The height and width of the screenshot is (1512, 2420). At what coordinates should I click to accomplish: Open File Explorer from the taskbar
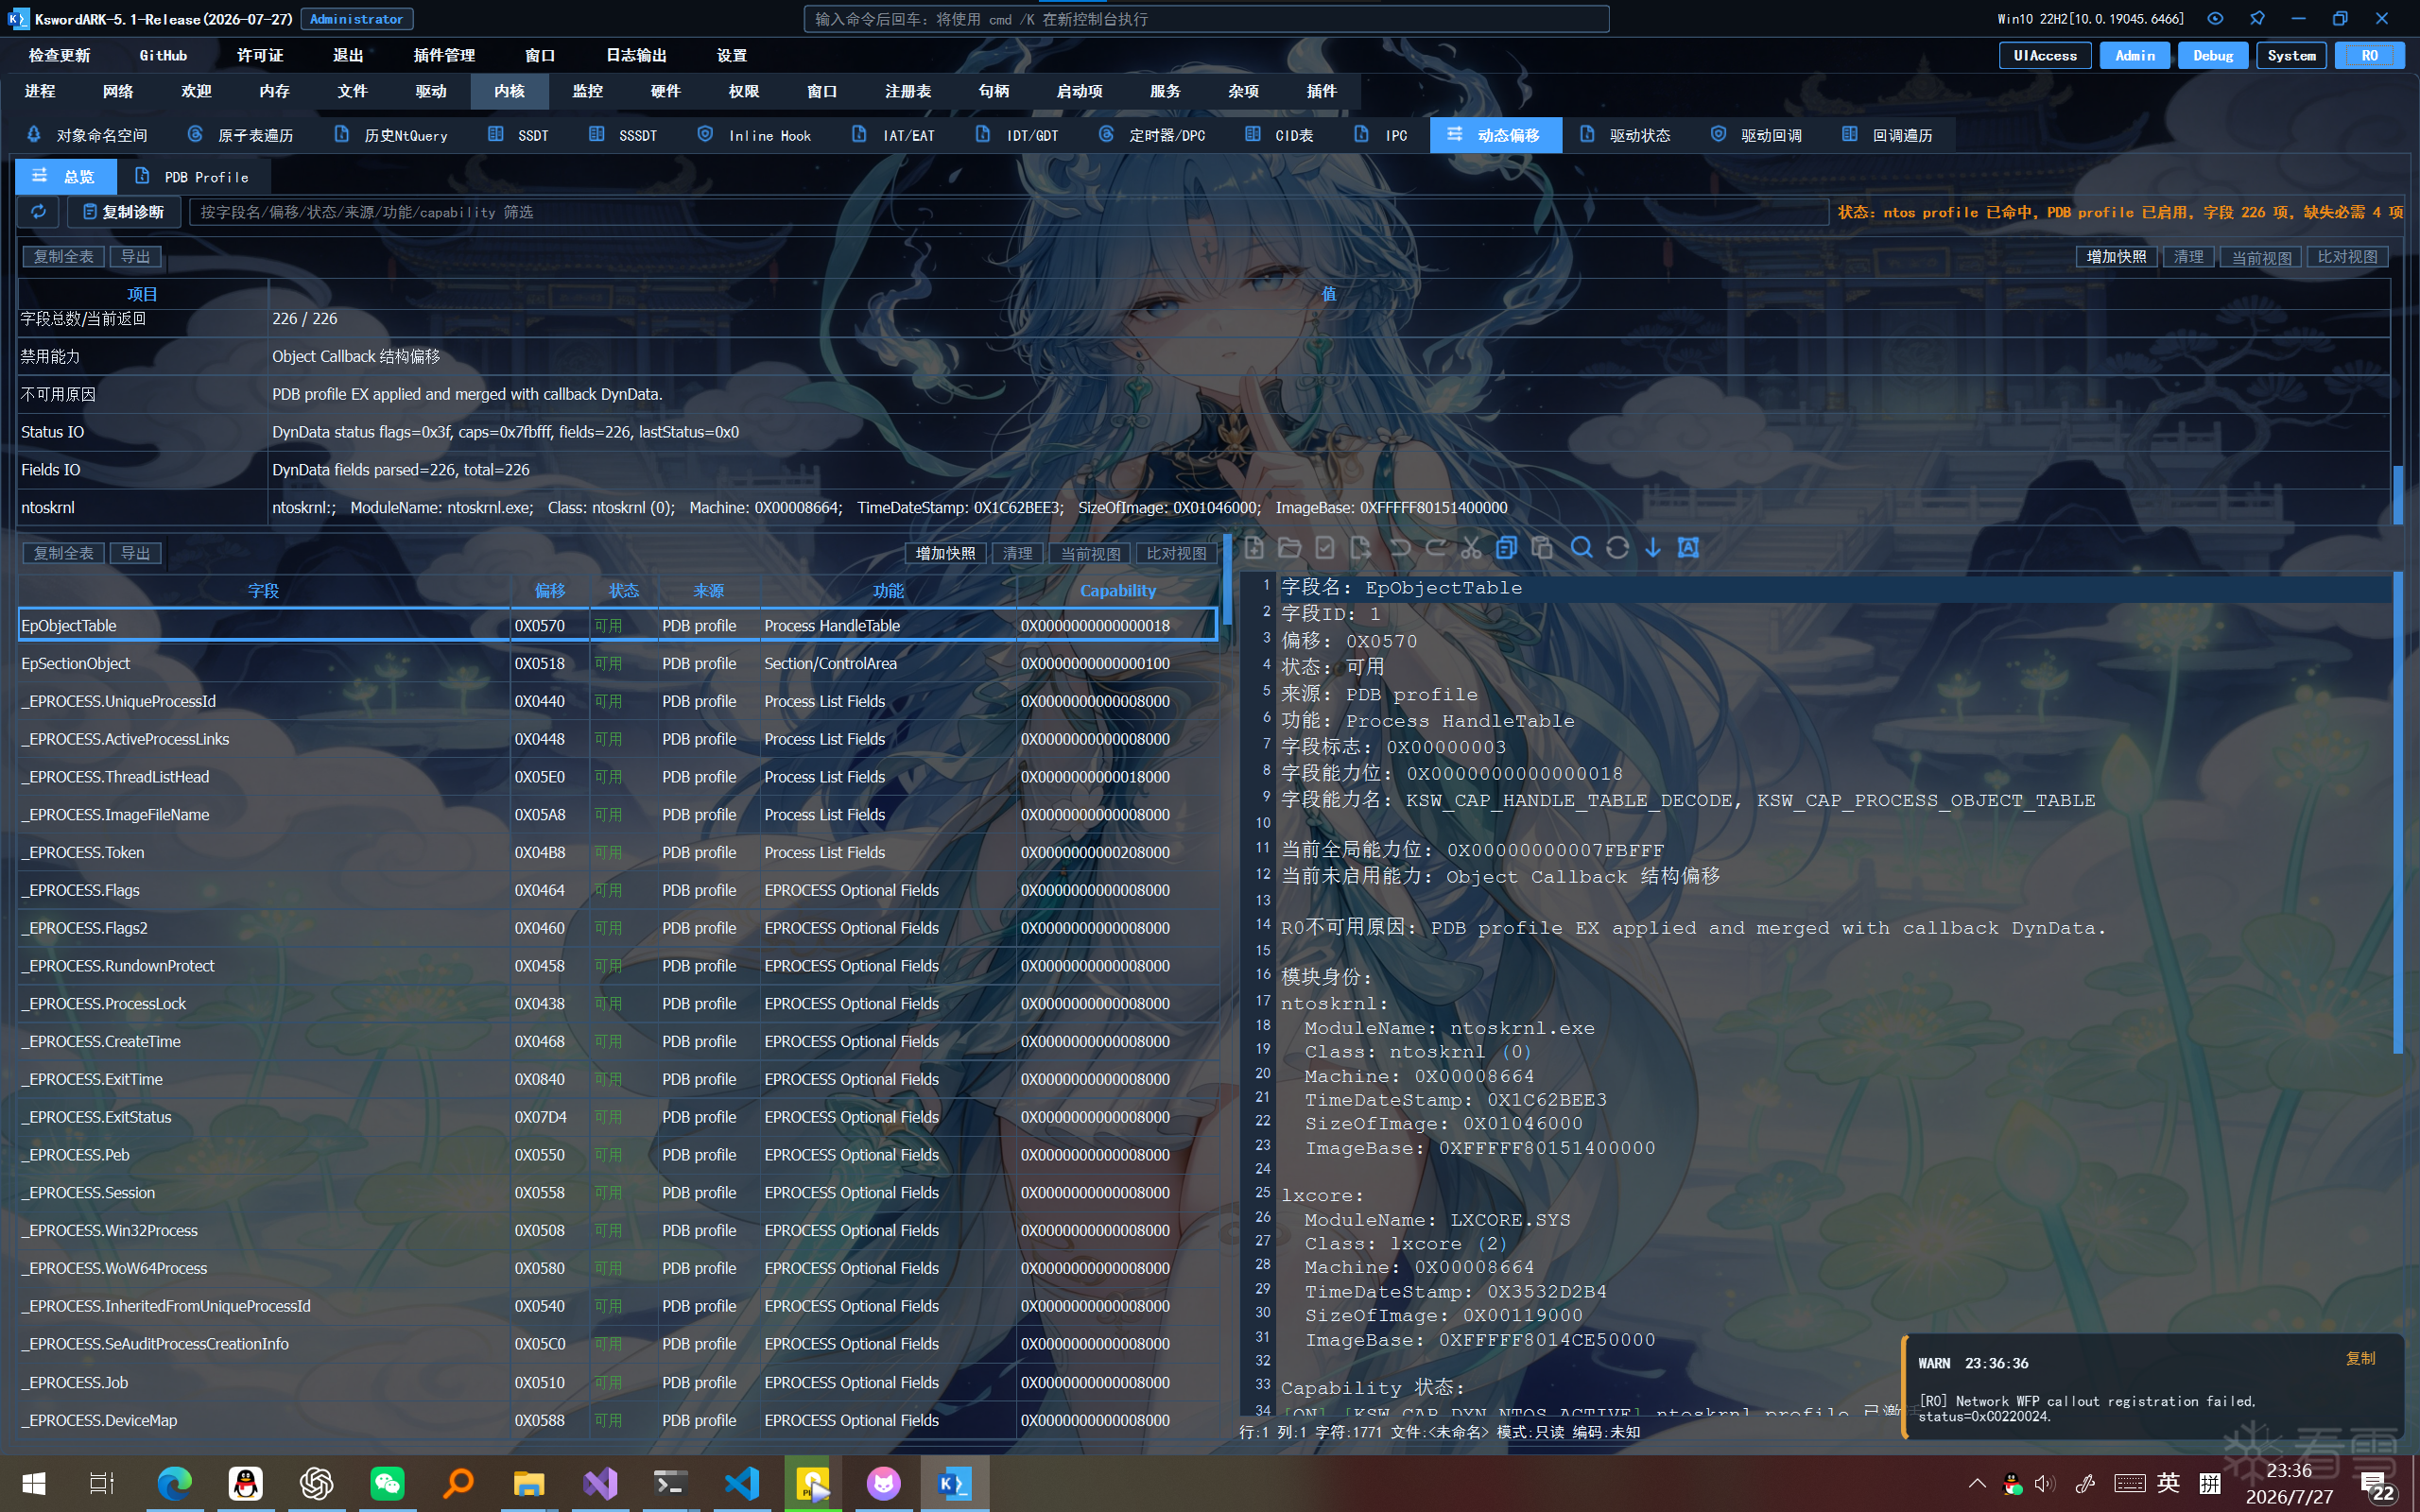(x=528, y=1484)
